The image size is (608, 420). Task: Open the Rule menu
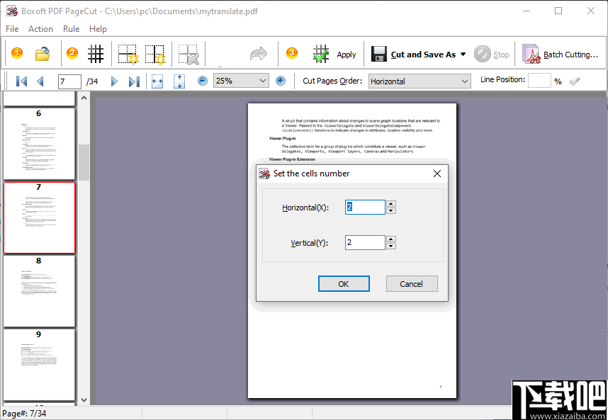click(x=71, y=29)
